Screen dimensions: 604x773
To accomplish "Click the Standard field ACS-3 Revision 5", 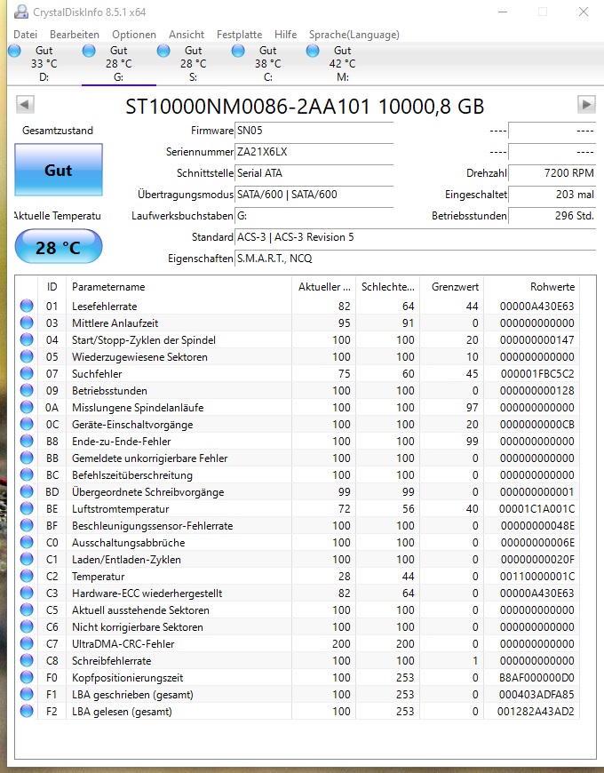I will point(416,236).
